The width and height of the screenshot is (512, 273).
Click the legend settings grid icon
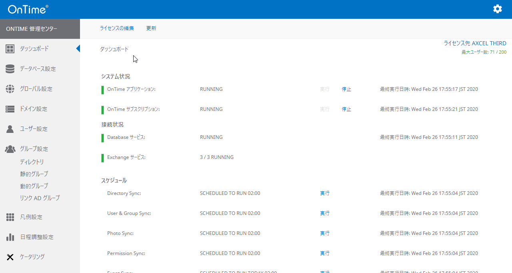(x=10, y=217)
